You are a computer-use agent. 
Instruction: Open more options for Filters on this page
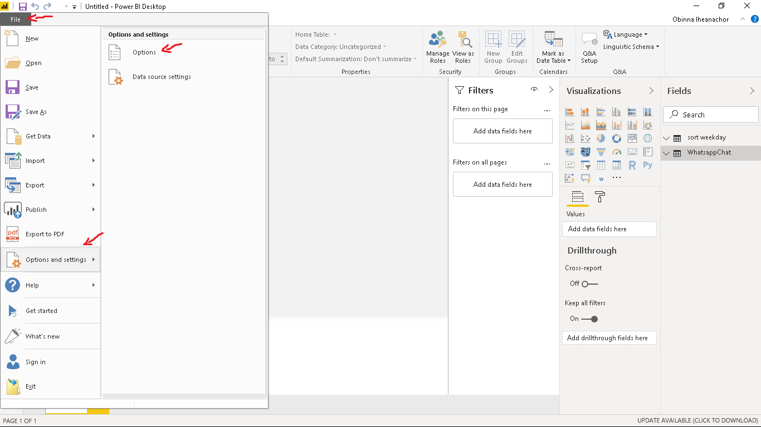[x=547, y=110]
